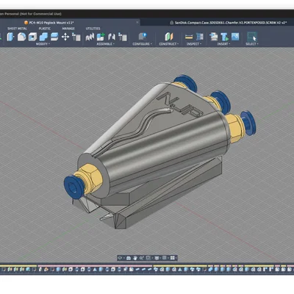Select the Fillet tool icon
The width and height of the screenshot is (294, 294).
21,37
